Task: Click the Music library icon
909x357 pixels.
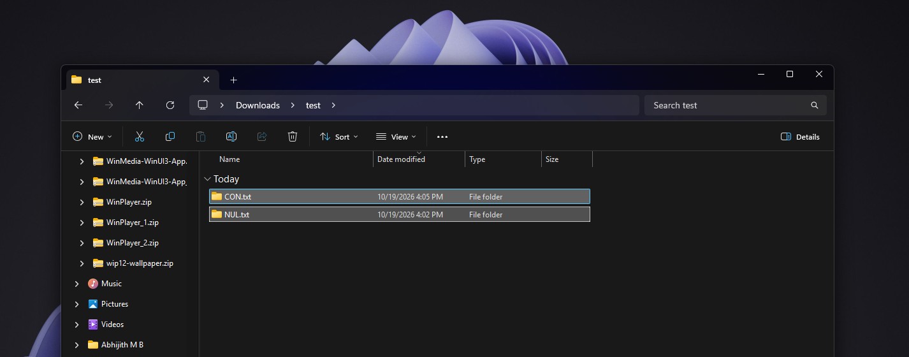Action: click(x=93, y=284)
